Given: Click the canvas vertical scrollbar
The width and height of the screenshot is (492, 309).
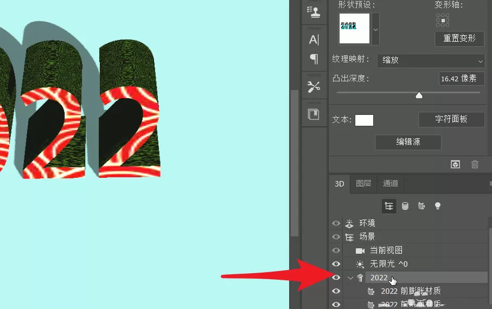Looking at the screenshot, I should [x=295, y=163].
